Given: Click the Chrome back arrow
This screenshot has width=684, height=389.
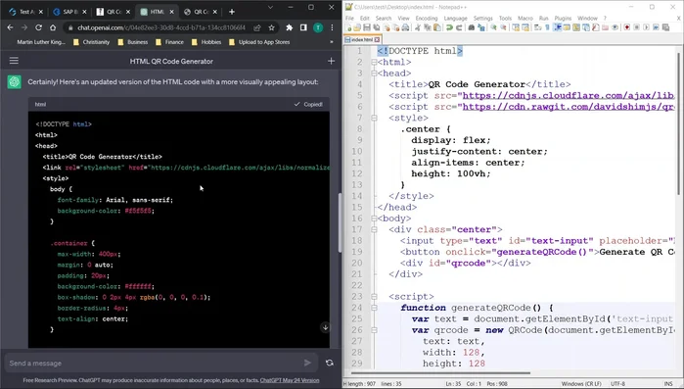Looking at the screenshot, I should [x=10, y=27].
